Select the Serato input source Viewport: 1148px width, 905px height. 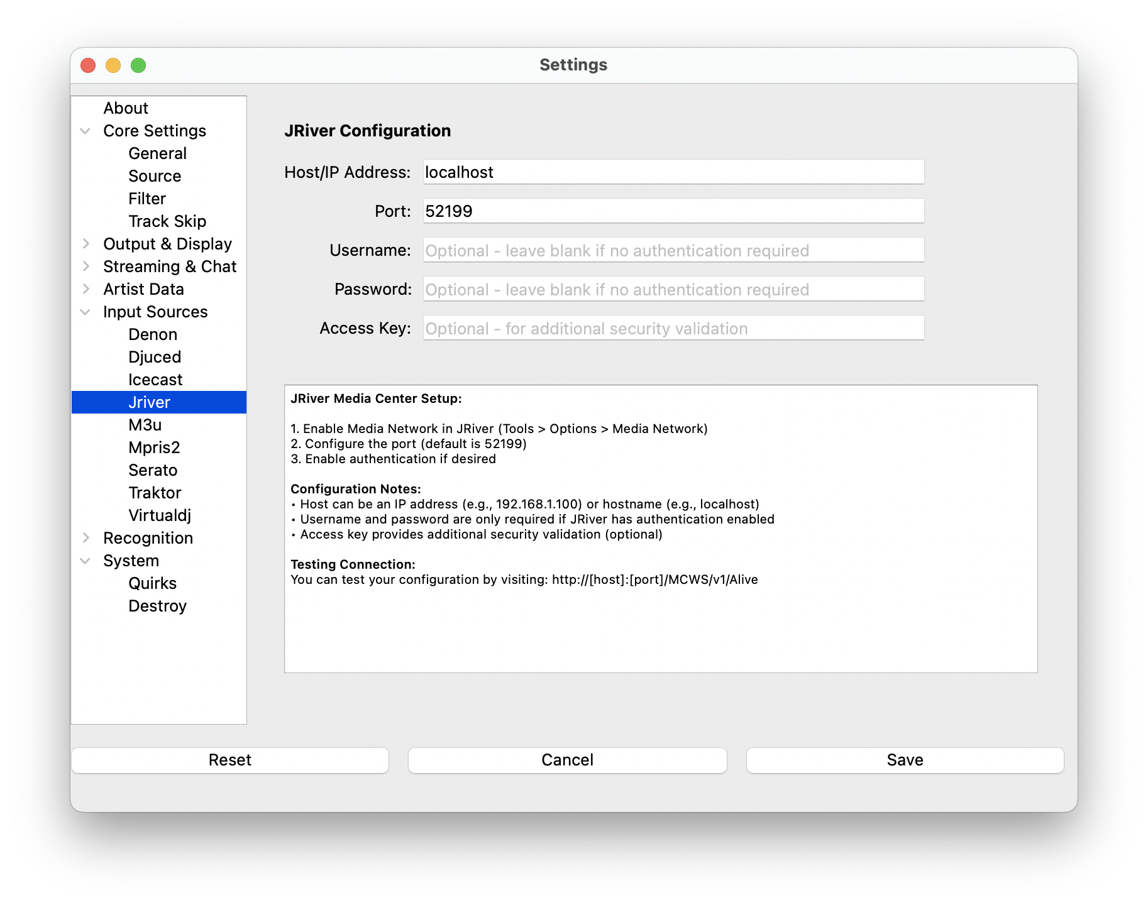coord(153,470)
